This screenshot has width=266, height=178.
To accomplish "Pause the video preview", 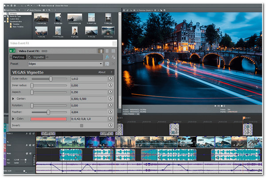I will [x=219, y=106].
